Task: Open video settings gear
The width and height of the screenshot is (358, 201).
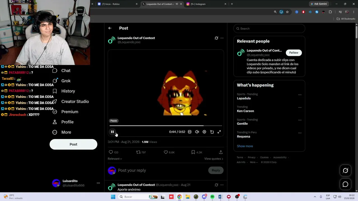Action: (x=204, y=132)
